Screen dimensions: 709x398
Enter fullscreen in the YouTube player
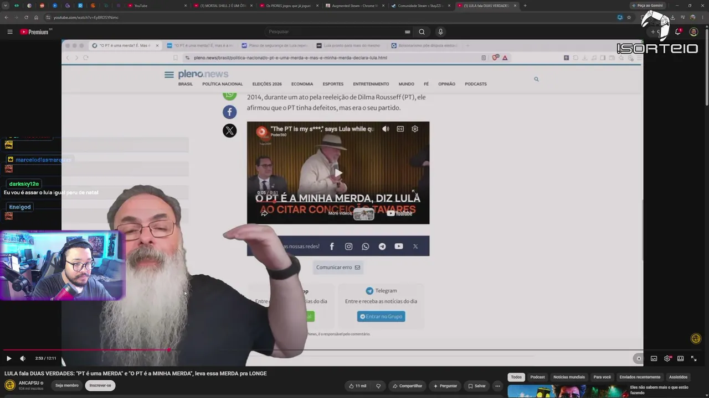693,358
